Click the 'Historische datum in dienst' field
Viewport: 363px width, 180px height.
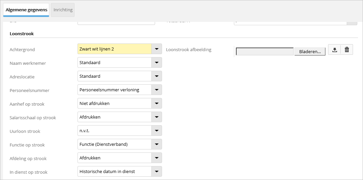coord(114,172)
